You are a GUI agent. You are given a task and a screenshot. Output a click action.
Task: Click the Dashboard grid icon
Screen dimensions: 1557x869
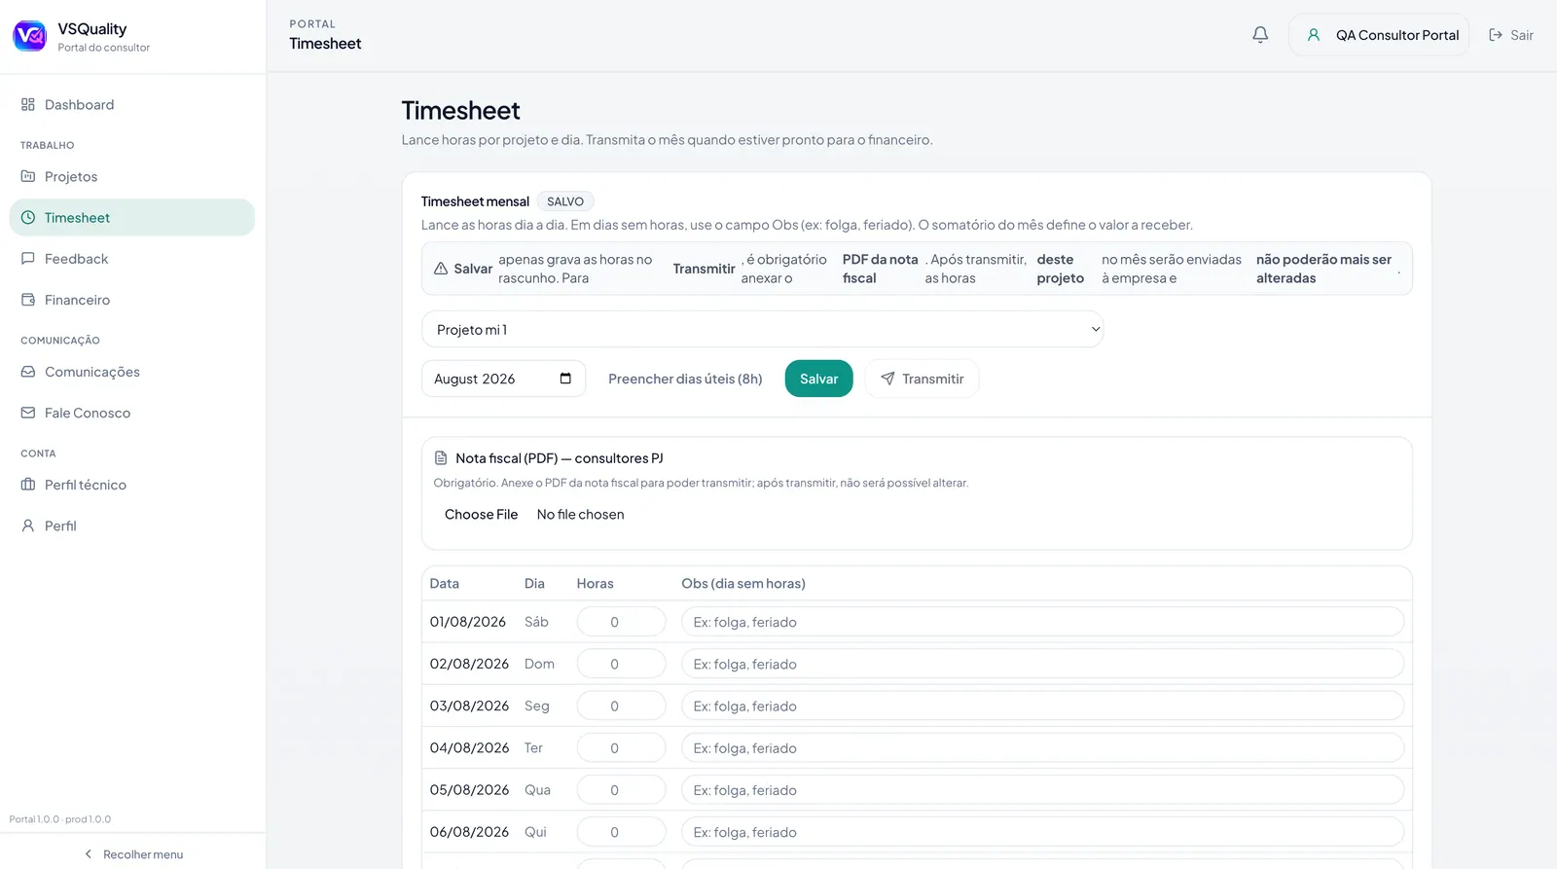[28, 104]
